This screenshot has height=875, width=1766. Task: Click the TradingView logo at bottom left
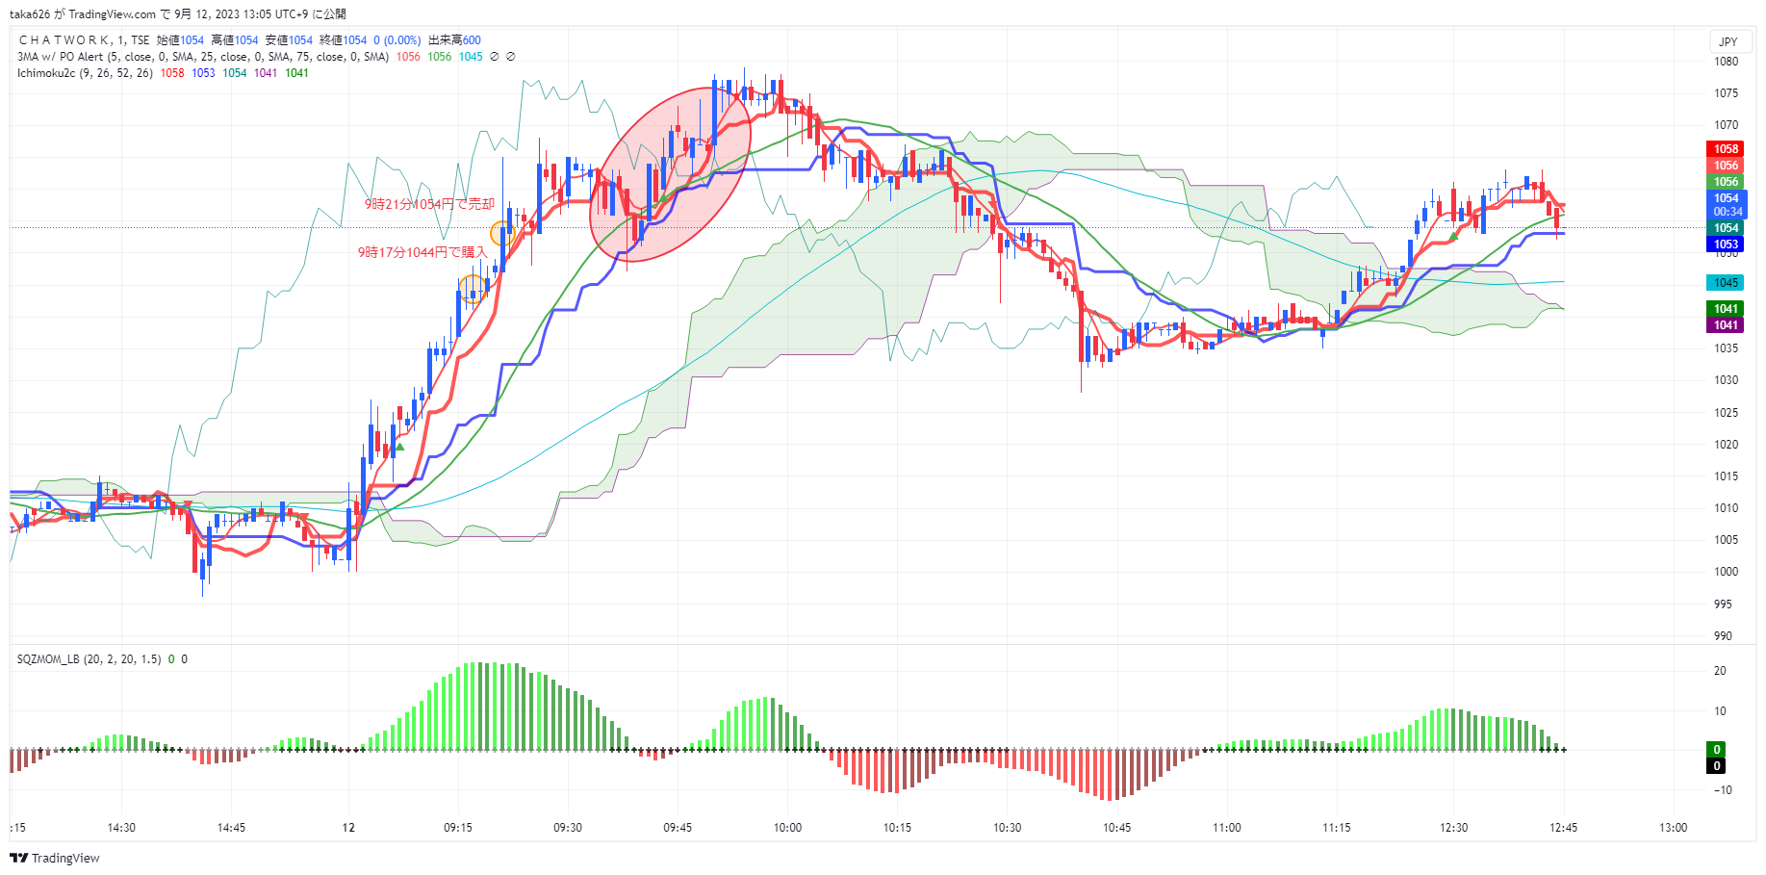click(55, 858)
